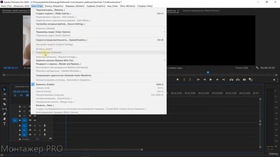Select the Slip tool
Screen dimensions: 280x157
(x=4, y=109)
